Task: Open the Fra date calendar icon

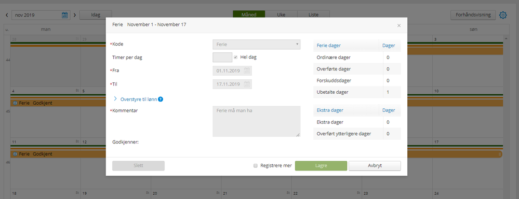Action: coord(247,70)
